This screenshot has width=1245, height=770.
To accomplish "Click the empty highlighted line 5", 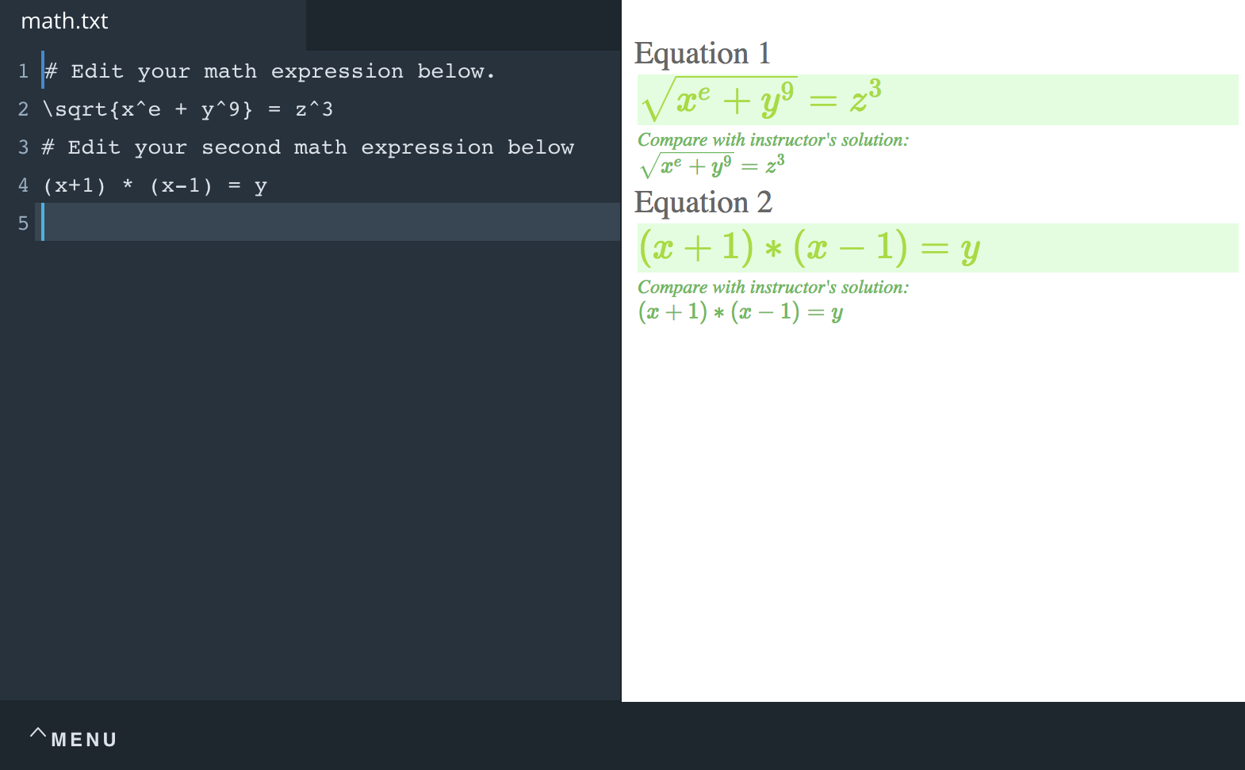I will pos(317,223).
